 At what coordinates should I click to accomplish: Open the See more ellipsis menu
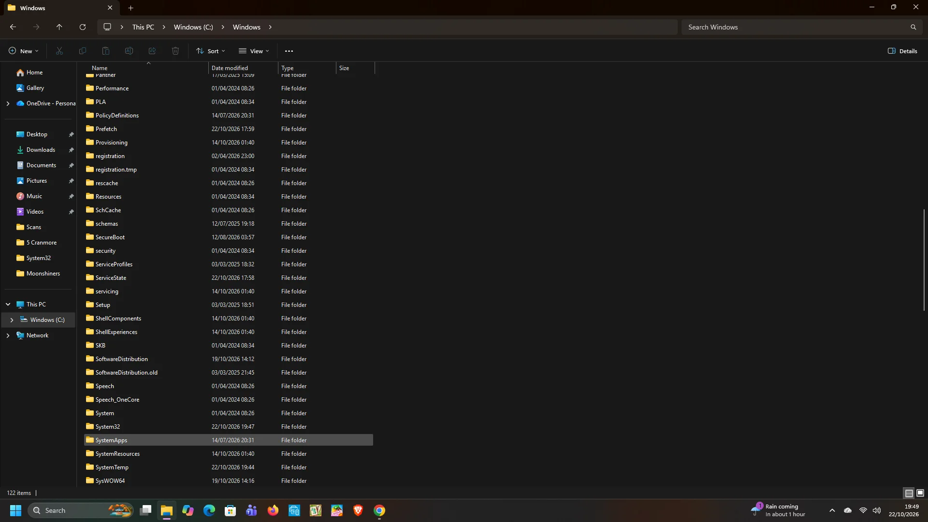click(289, 51)
